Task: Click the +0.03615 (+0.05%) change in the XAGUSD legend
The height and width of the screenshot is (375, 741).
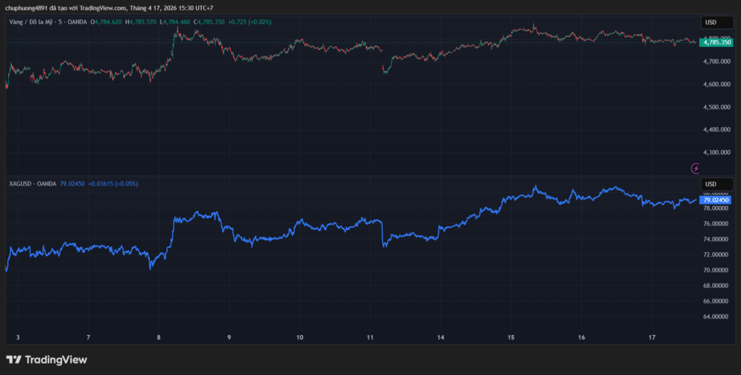Action: [x=113, y=184]
